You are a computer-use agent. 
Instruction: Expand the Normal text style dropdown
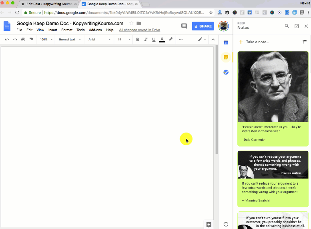click(70, 40)
